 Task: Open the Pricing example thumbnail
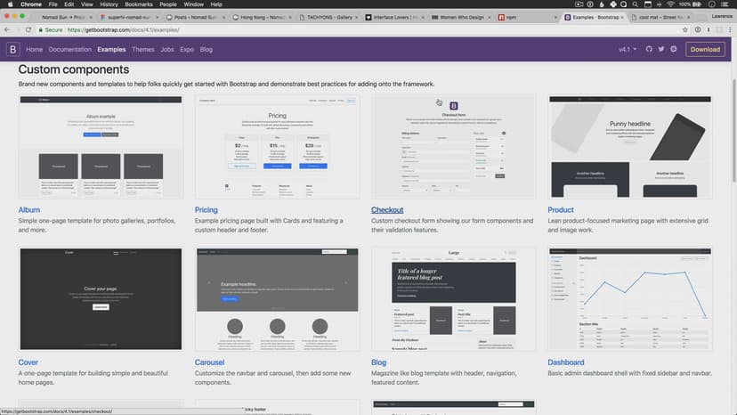pyautogui.click(x=277, y=147)
